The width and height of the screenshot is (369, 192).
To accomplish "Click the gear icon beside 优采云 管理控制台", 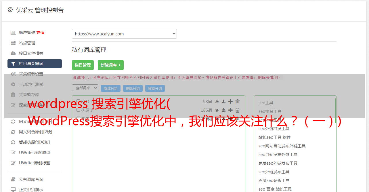I will pyautogui.click(x=10, y=10).
